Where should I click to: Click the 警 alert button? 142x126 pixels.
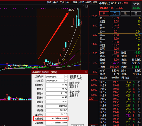click(x=136, y=13)
